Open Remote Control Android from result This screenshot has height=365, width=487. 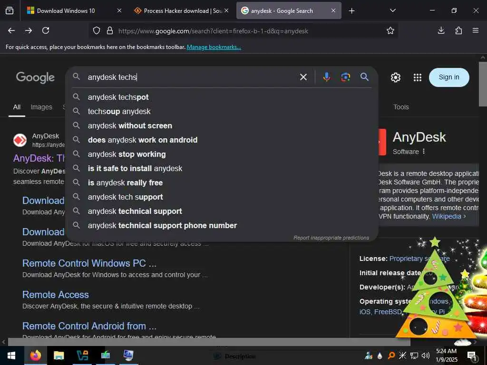(89, 326)
